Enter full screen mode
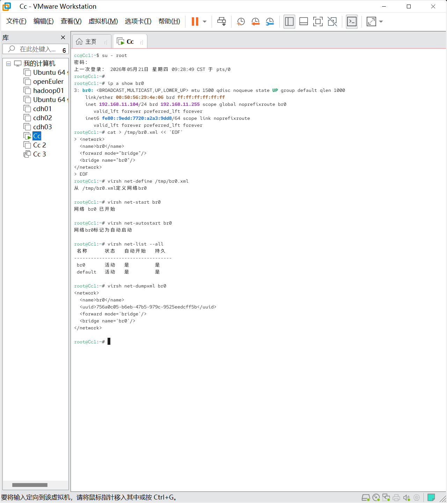The width and height of the screenshot is (447, 503). coord(318,22)
